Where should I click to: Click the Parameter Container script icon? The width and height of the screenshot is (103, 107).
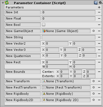click(x=7, y=2)
